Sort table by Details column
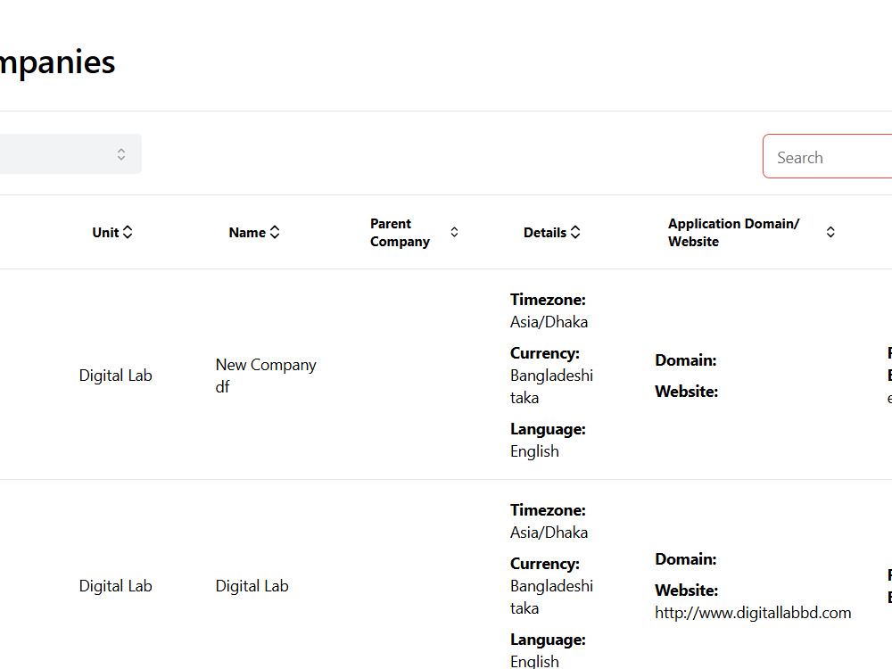The width and height of the screenshot is (892, 669). pos(575,232)
